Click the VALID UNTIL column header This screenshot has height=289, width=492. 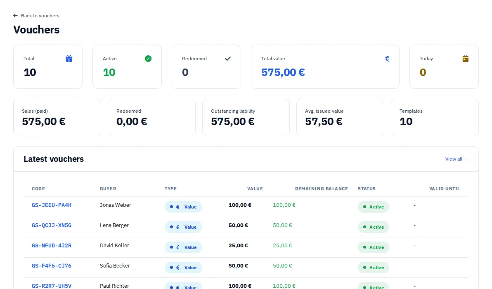pyautogui.click(x=444, y=189)
